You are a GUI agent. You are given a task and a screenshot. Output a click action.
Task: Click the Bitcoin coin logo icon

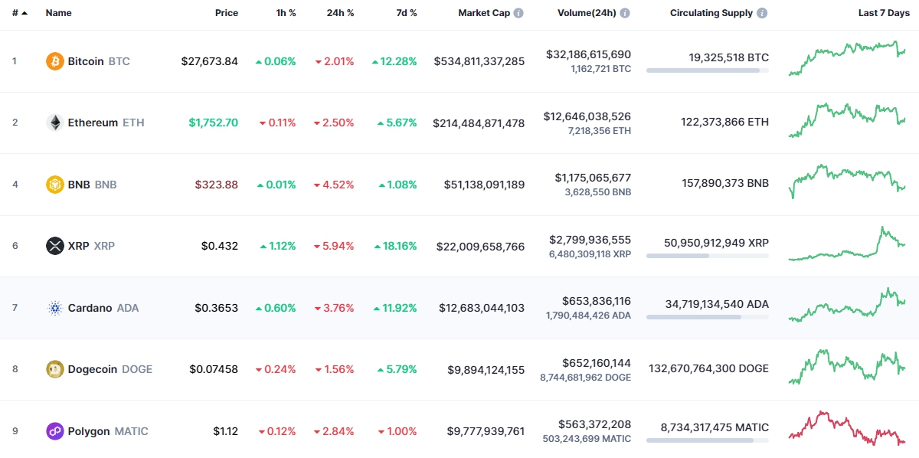point(55,61)
